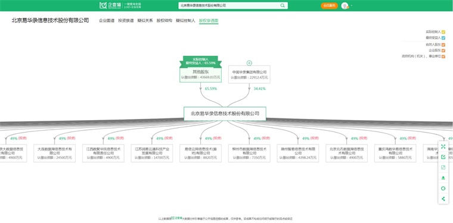Click the full-screen expand icon in the side toolbar
The image size is (453, 223).
(x=443, y=147)
